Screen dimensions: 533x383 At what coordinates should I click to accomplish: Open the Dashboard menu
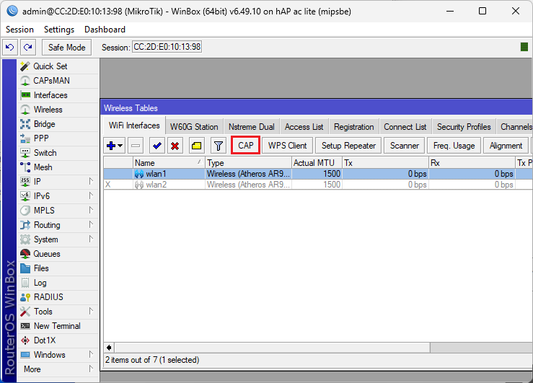click(105, 30)
